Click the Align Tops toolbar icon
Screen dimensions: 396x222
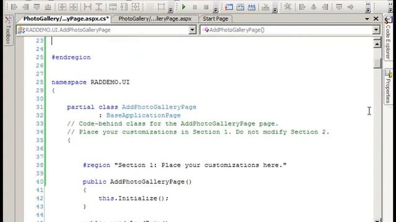tap(37, 7)
